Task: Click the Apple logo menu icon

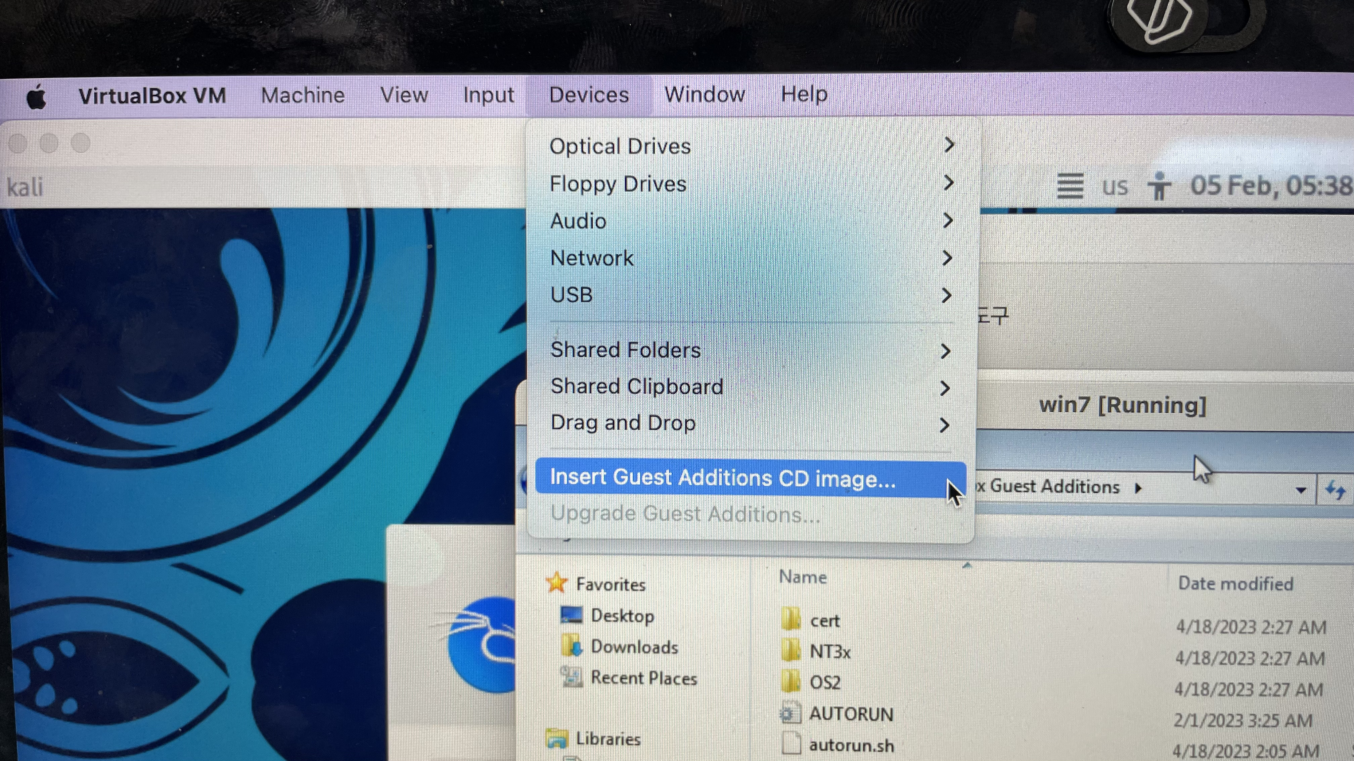Action: tap(36, 97)
